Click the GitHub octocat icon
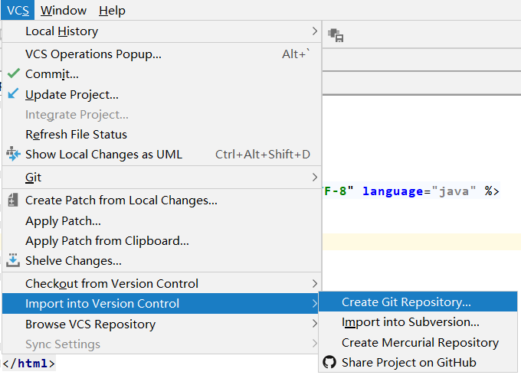 click(329, 362)
